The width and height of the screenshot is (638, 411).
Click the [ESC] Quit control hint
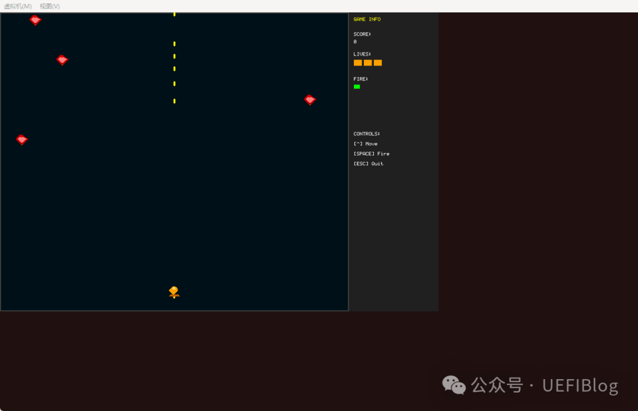(x=368, y=164)
